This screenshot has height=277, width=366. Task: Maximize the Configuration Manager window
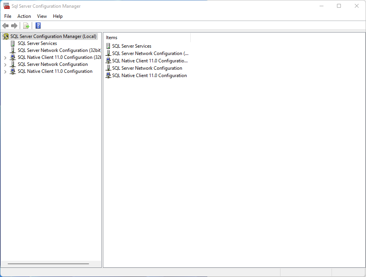[339, 6]
